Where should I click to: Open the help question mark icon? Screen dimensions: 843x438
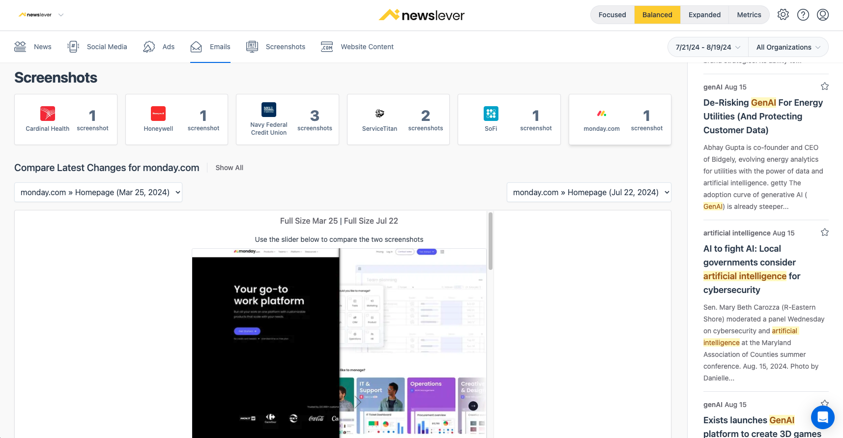[x=803, y=15]
